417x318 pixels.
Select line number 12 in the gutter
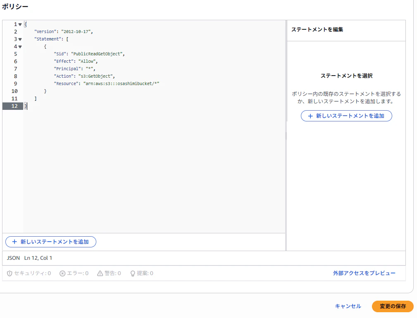click(14, 106)
